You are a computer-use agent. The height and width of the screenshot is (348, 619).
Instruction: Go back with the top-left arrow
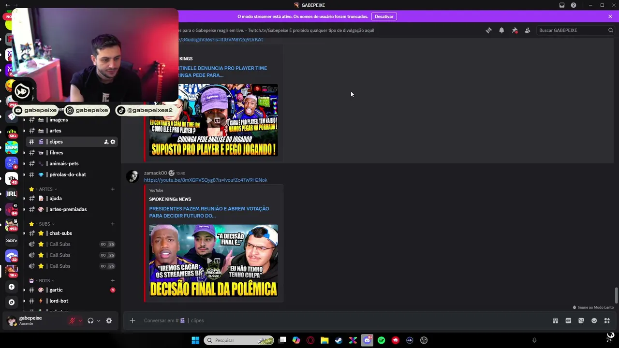click(7, 5)
